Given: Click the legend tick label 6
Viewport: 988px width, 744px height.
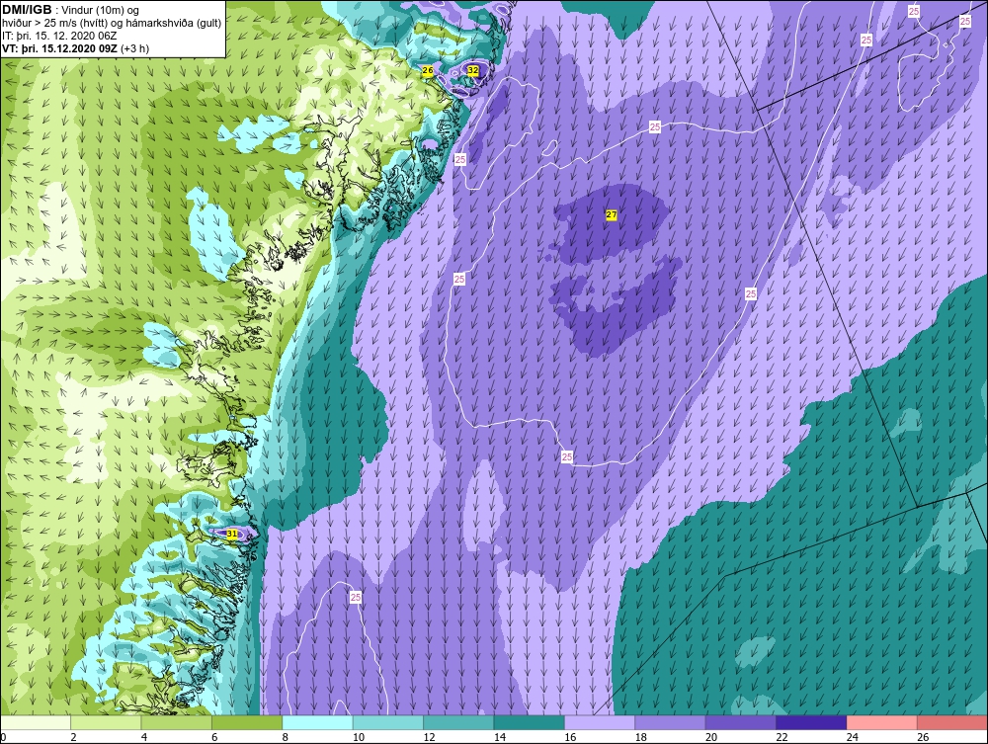Looking at the screenshot, I should click(214, 737).
